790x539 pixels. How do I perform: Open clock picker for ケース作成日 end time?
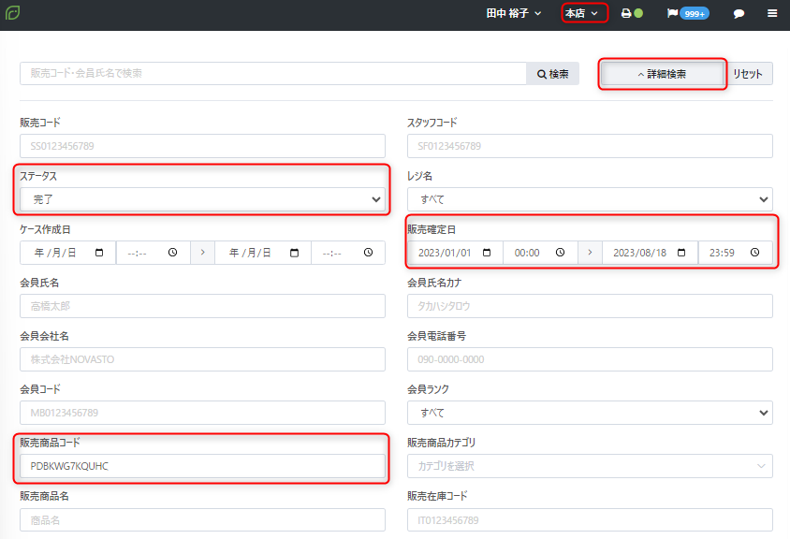(x=368, y=253)
